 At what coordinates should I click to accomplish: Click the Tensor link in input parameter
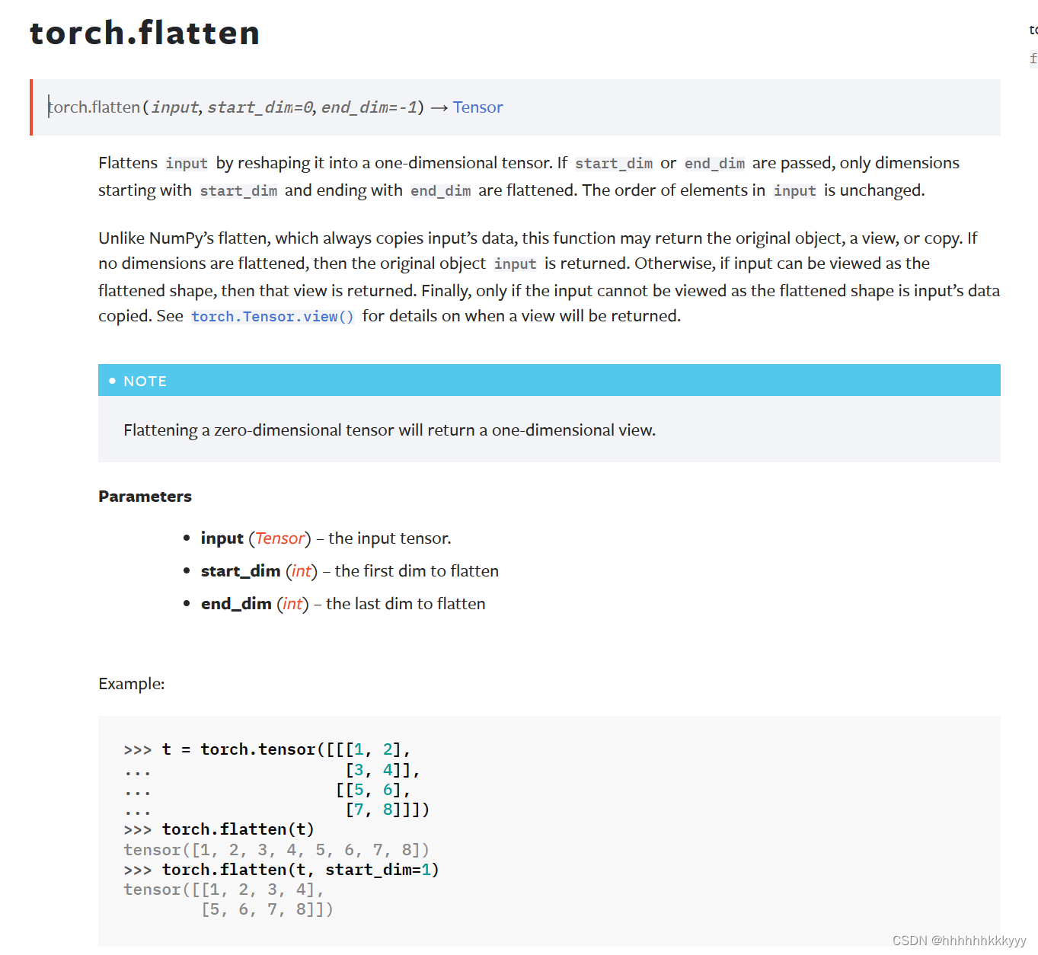click(x=279, y=538)
